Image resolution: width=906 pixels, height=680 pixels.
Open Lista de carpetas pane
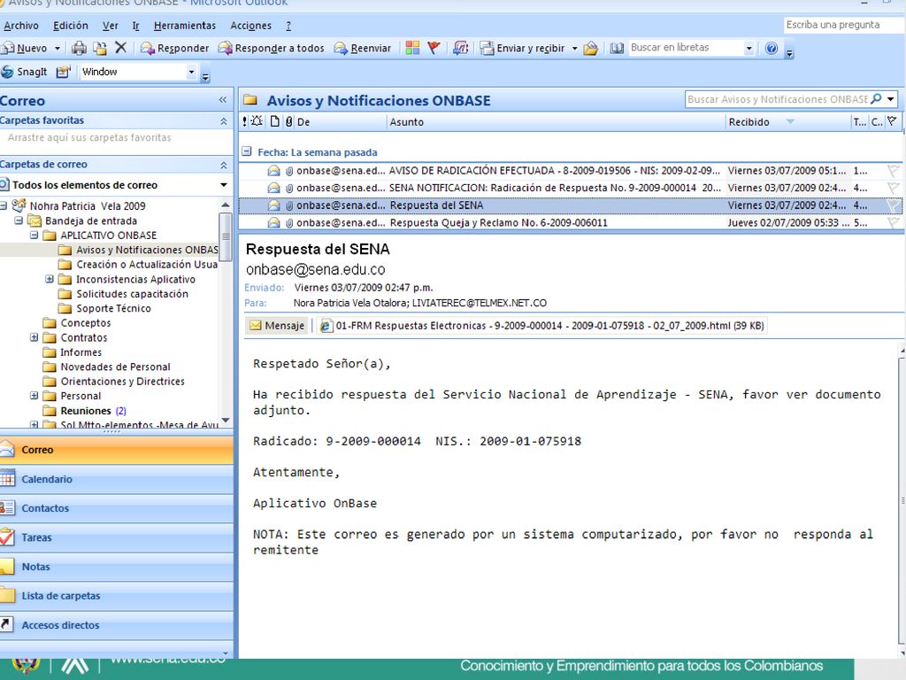pos(116,596)
